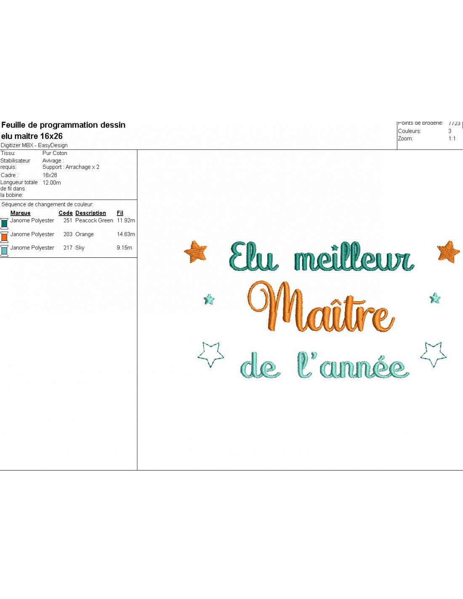Click the Fil column header

(120, 213)
